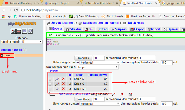The height and width of the screenshot is (110, 185).
Task: Click the top Tampilkan button
Action: (x=84, y=58)
